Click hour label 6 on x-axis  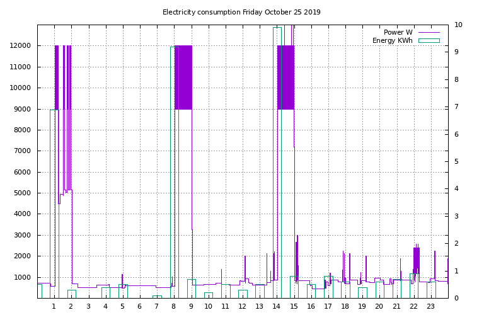[139, 306]
